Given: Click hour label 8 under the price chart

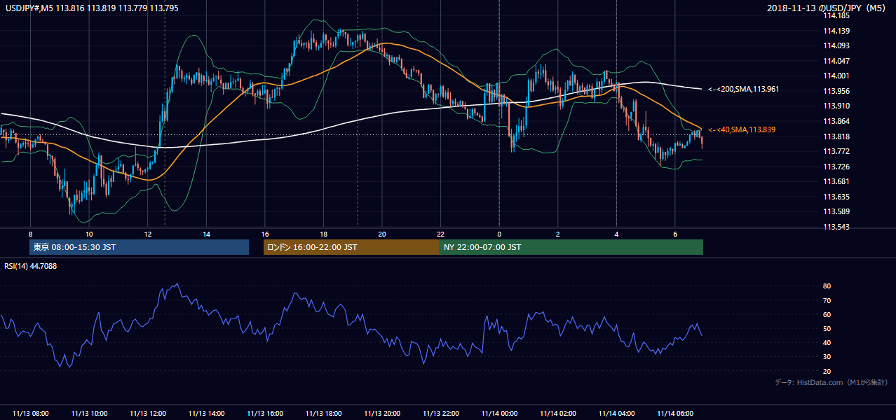Looking at the screenshot, I should [31, 234].
